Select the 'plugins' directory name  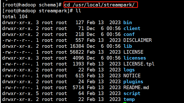coord(133,82)
